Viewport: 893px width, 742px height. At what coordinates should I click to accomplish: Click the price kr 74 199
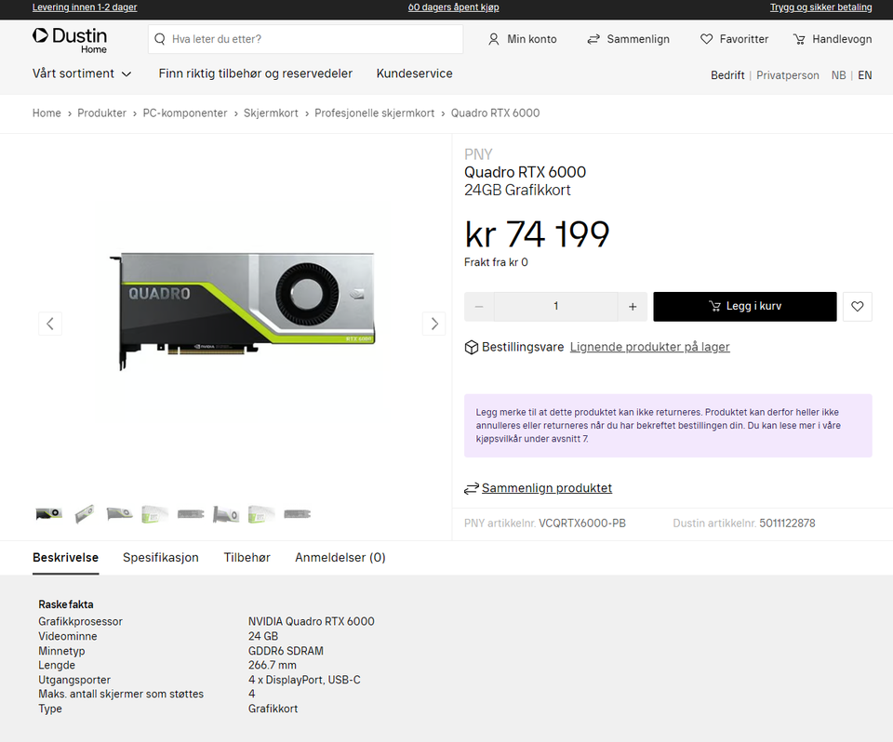(537, 234)
